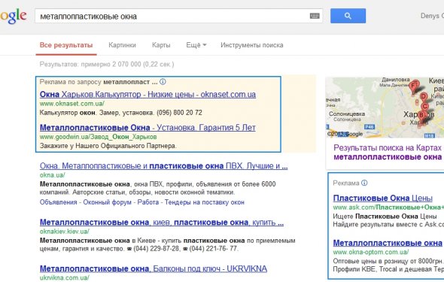Image resolution: width=444 pixels, height=282 pixels.
Task: Select the 'Все результаты' tab
Action: pos(66,45)
